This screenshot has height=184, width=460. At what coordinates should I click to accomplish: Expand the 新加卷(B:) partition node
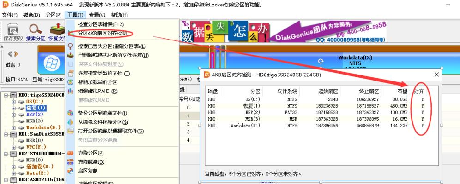pos(13,167)
